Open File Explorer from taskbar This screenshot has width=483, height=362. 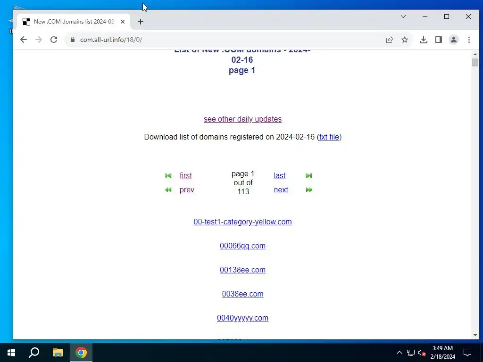point(58,353)
